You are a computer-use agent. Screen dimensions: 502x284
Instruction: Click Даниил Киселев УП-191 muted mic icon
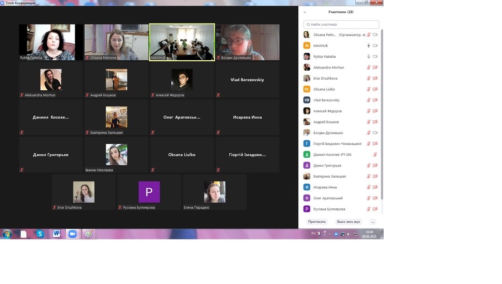[x=375, y=155]
